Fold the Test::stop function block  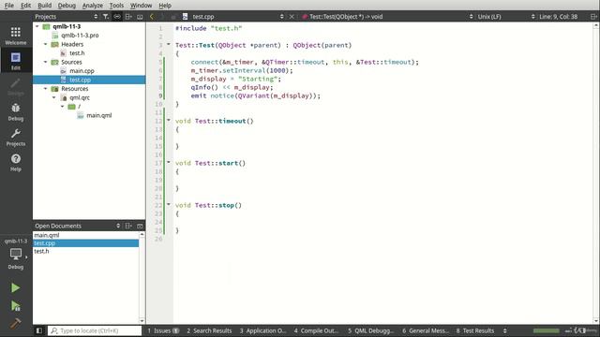click(x=169, y=204)
